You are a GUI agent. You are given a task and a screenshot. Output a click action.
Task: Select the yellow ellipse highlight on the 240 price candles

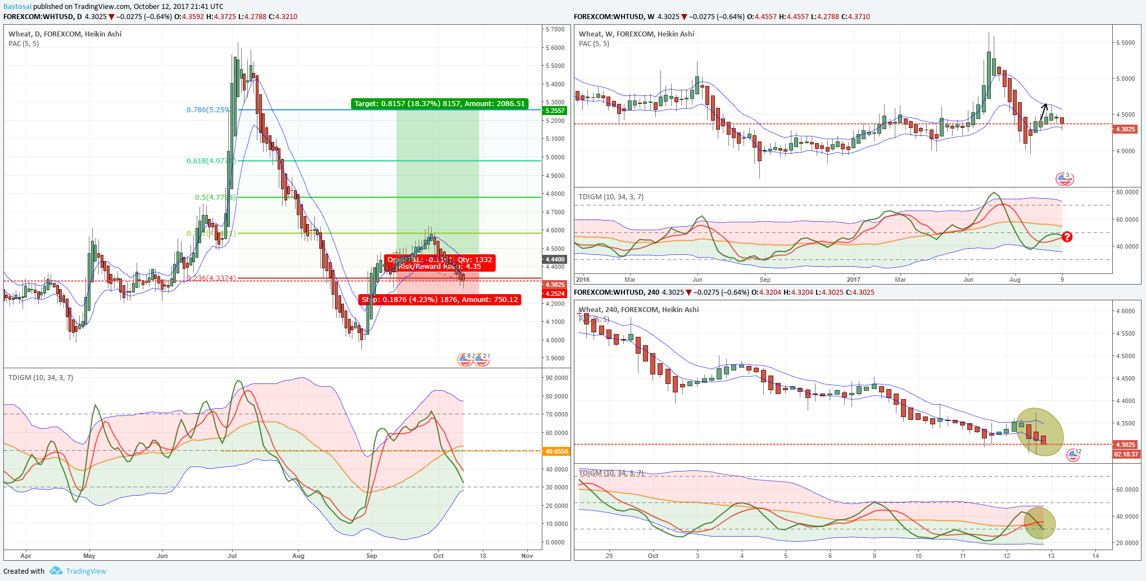1040,432
